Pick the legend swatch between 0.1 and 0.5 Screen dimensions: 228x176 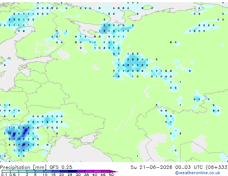(x=6, y=171)
